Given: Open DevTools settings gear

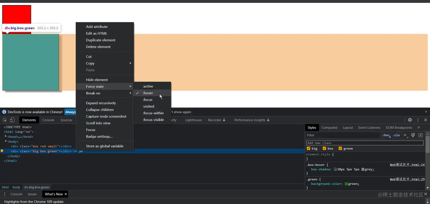Looking at the screenshot, I should click(410, 120).
